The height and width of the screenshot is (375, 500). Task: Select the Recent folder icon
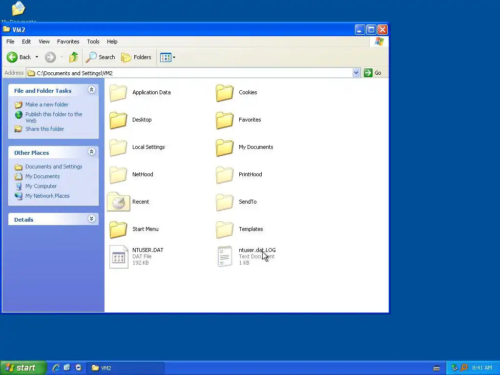pyautogui.click(x=118, y=202)
